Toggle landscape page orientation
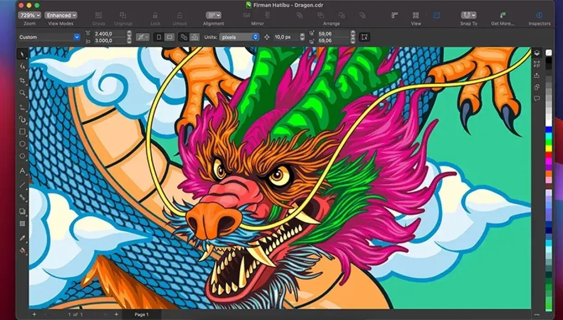The image size is (563, 320). [170, 37]
